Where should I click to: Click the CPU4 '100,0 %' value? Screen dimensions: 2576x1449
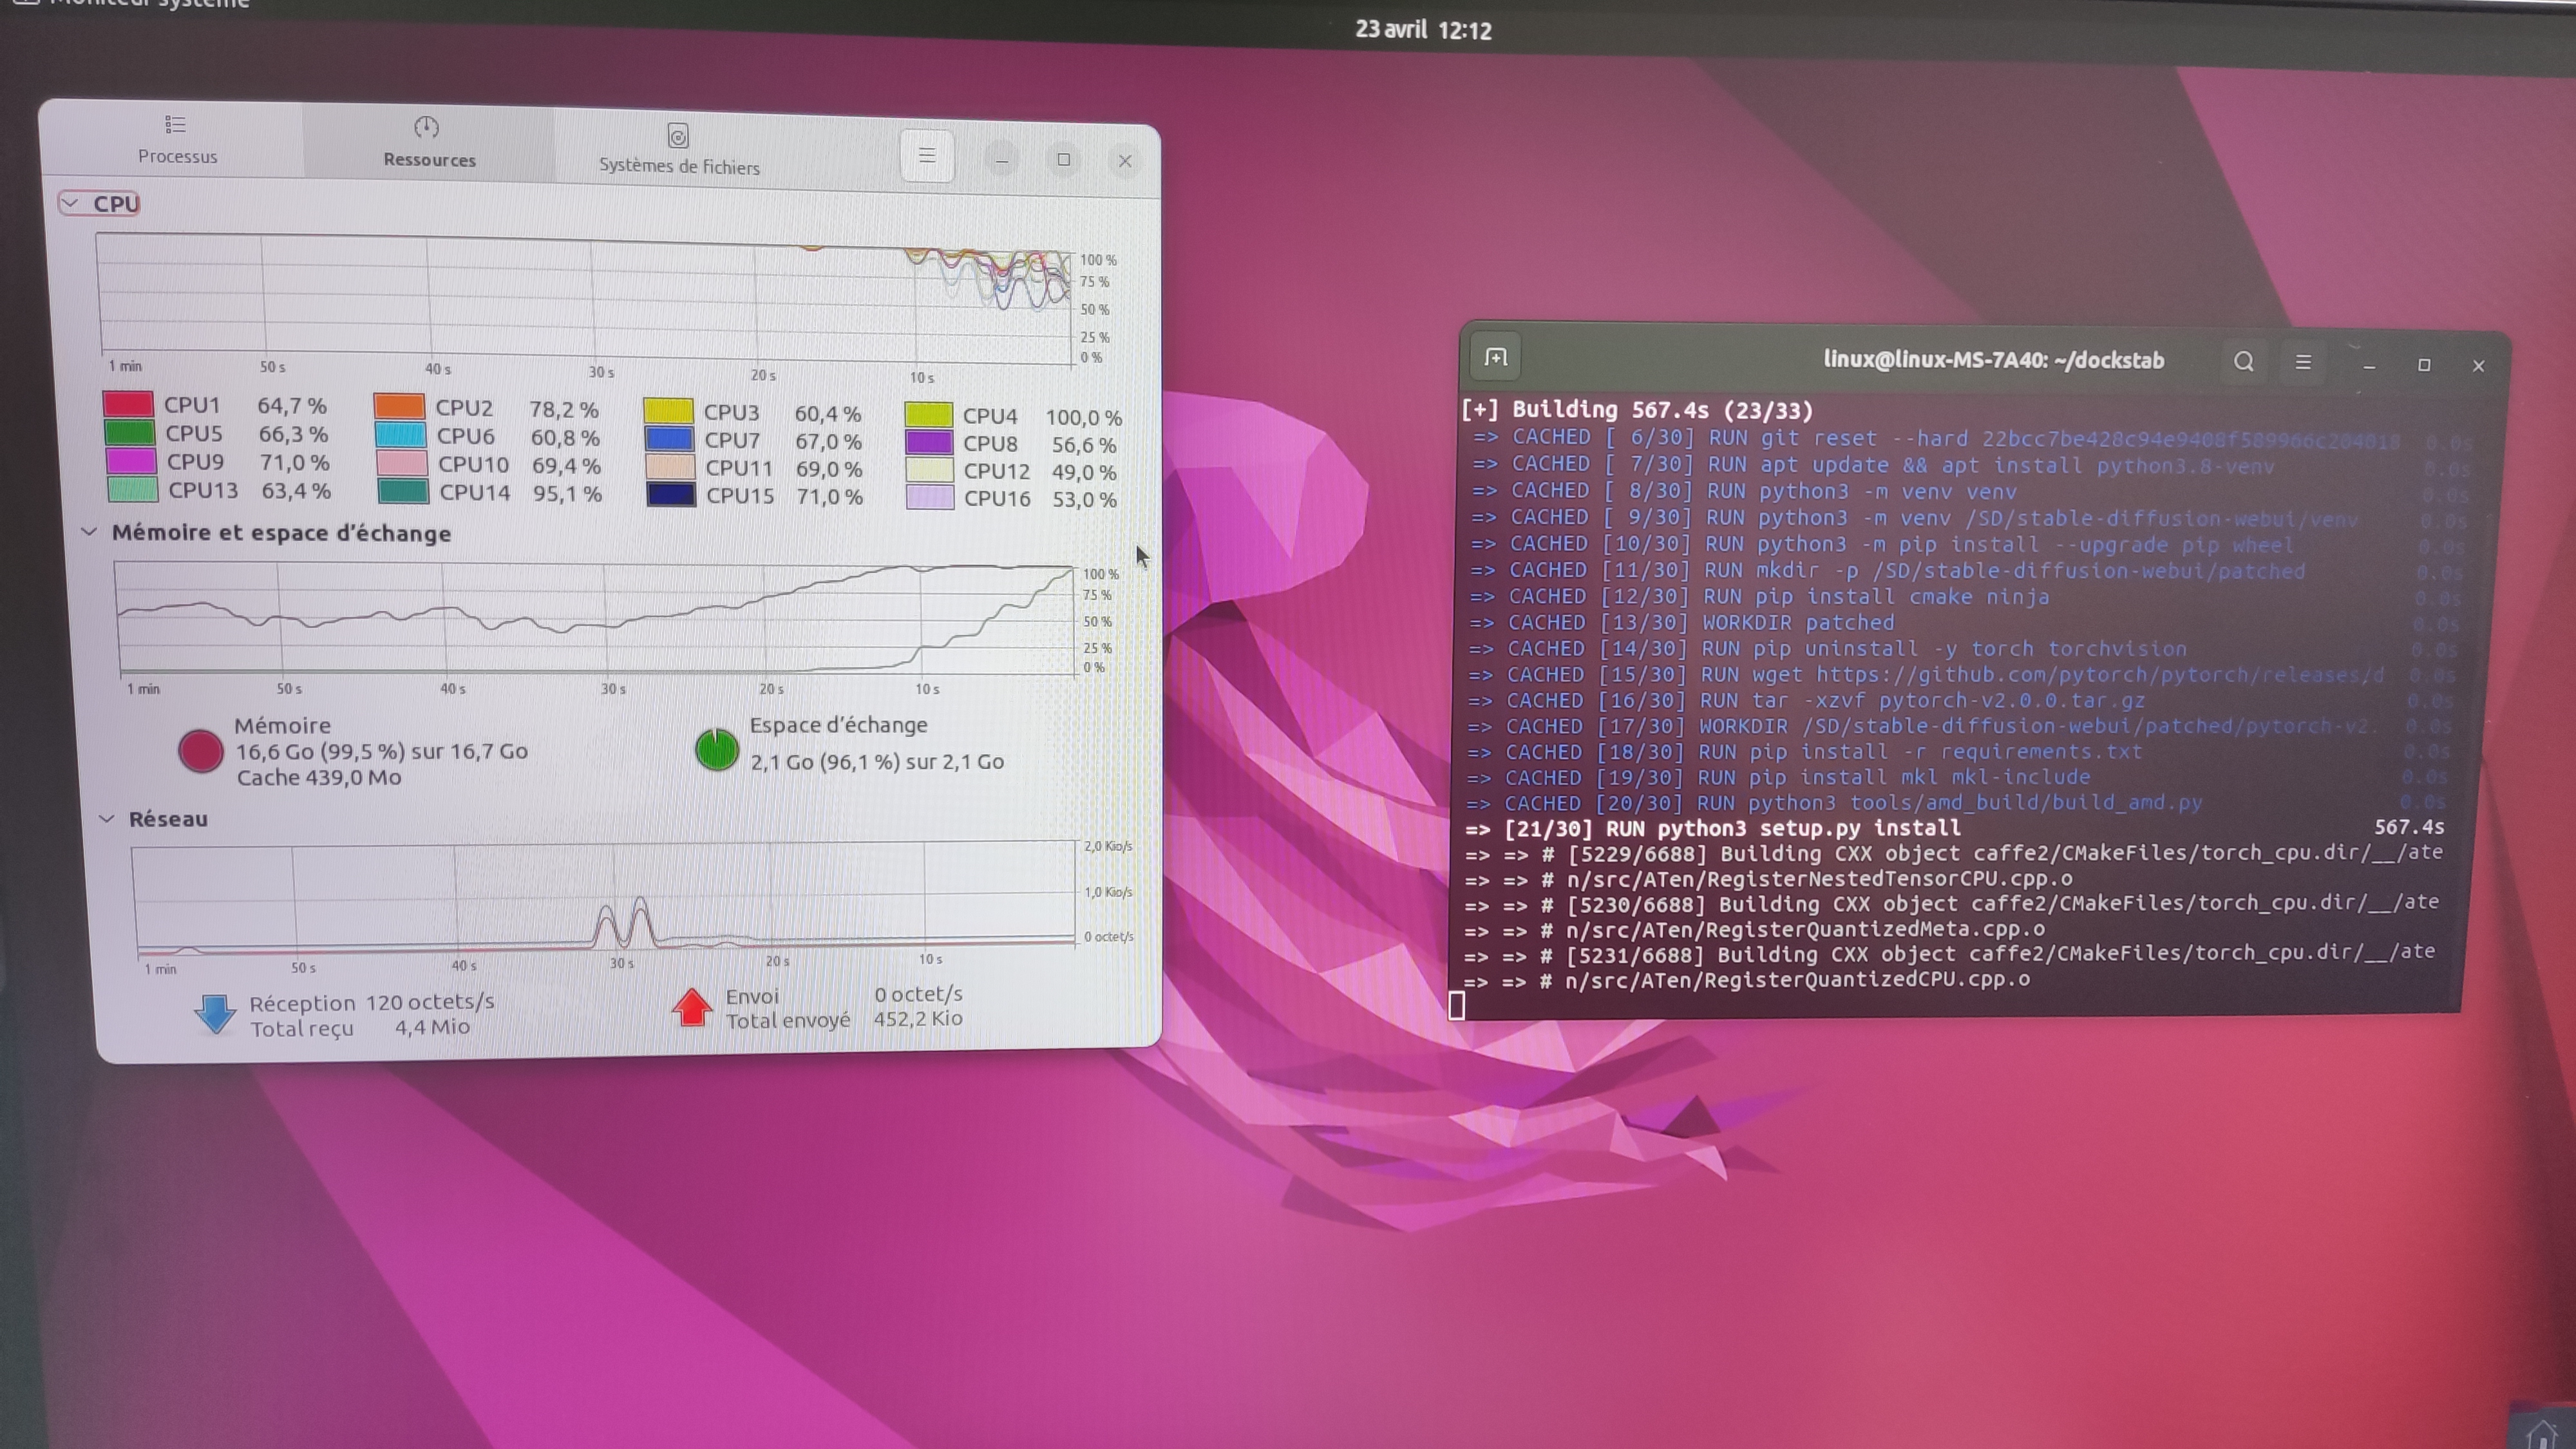click(1083, 417)
